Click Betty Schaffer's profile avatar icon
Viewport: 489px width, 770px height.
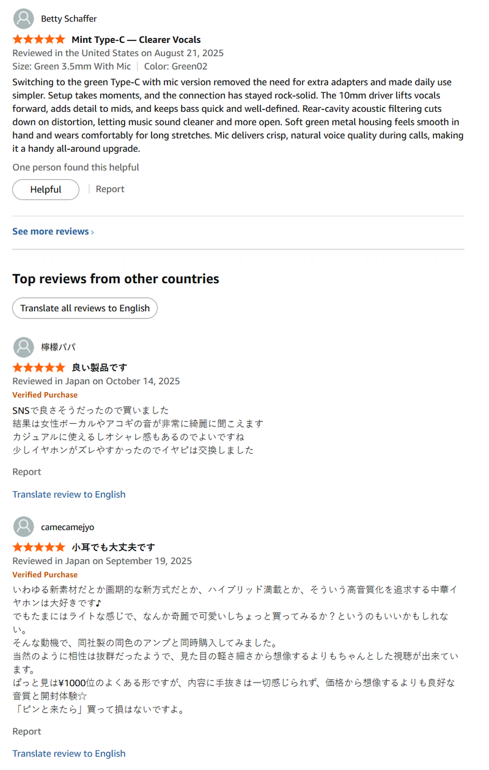(x=23, y=19)
